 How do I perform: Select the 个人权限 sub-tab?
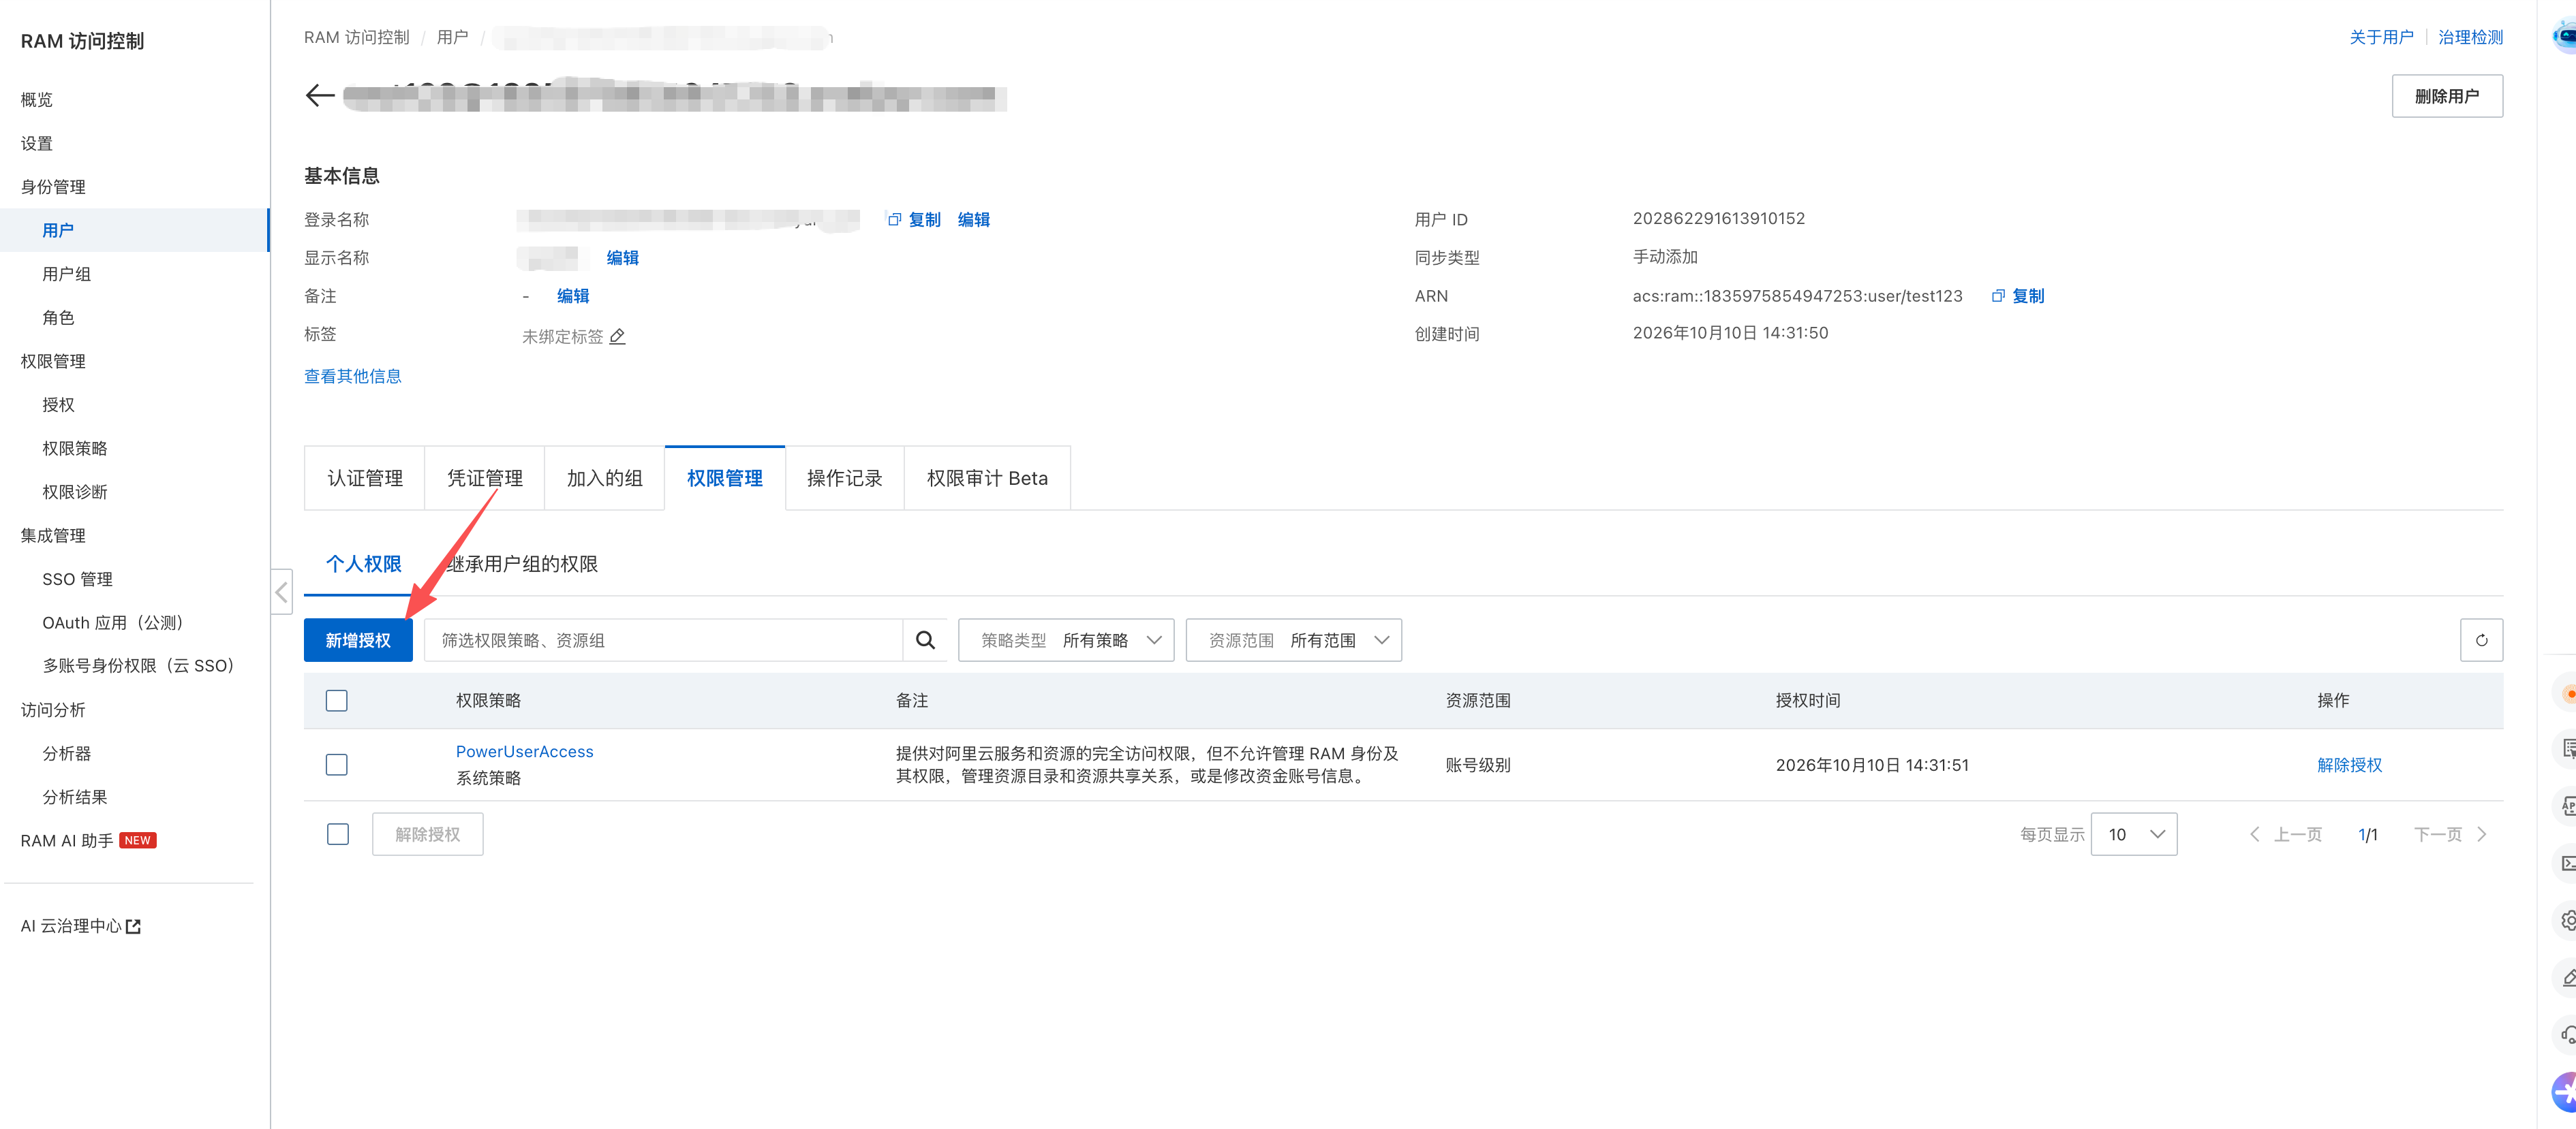(364, 564)
